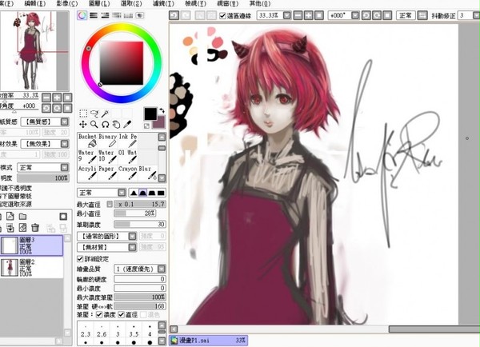Select the lasso selection tool
Viewport: 480px width, 347px height.
[x=94, y=114]
